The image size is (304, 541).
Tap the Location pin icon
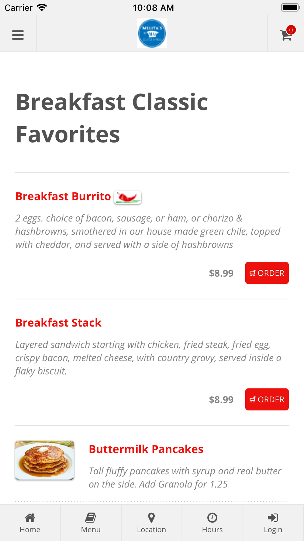[x=151, y=517]
